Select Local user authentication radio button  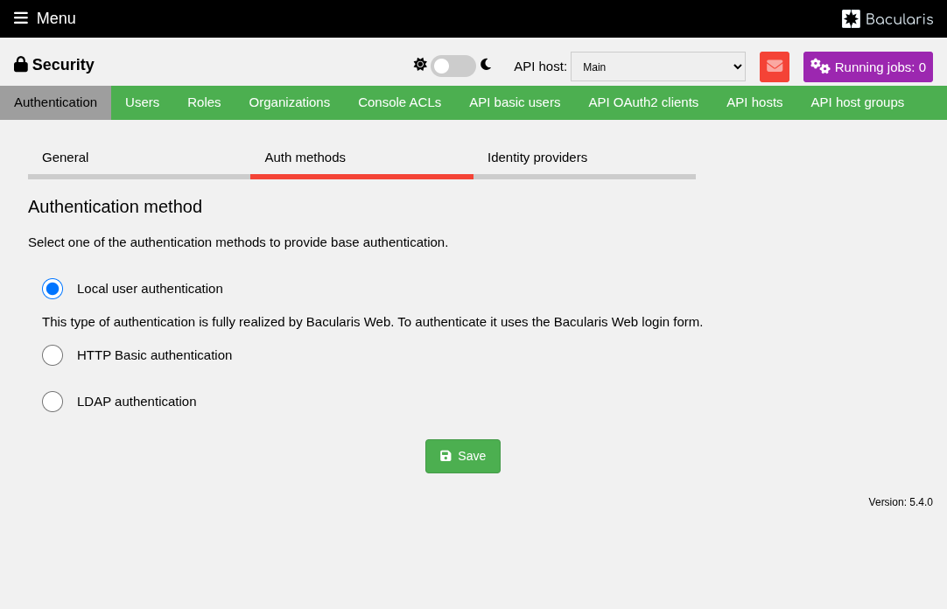(x=53, y=289)
